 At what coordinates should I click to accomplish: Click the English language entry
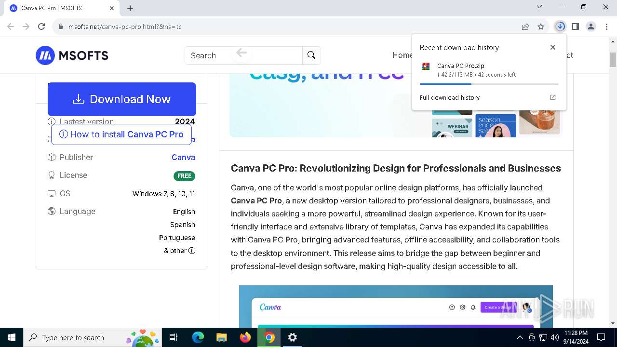pyautogui.click(x=184, y=212)
